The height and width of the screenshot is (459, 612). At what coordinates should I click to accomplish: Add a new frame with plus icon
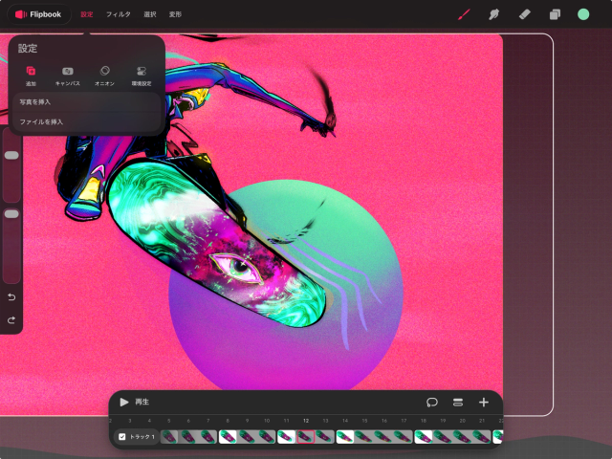point(483,402)
